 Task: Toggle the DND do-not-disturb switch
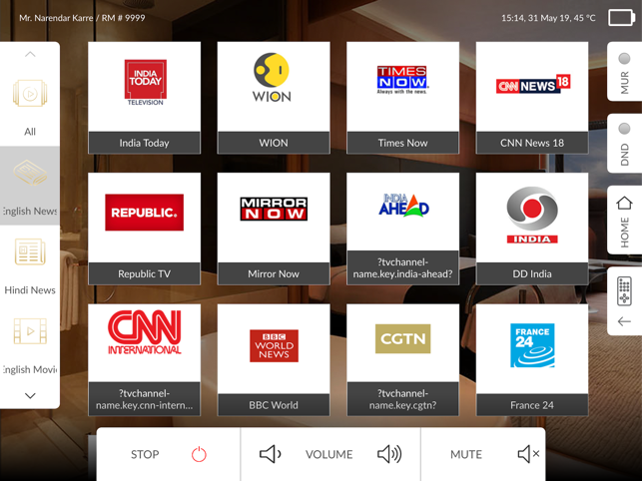tap(624, 129)
